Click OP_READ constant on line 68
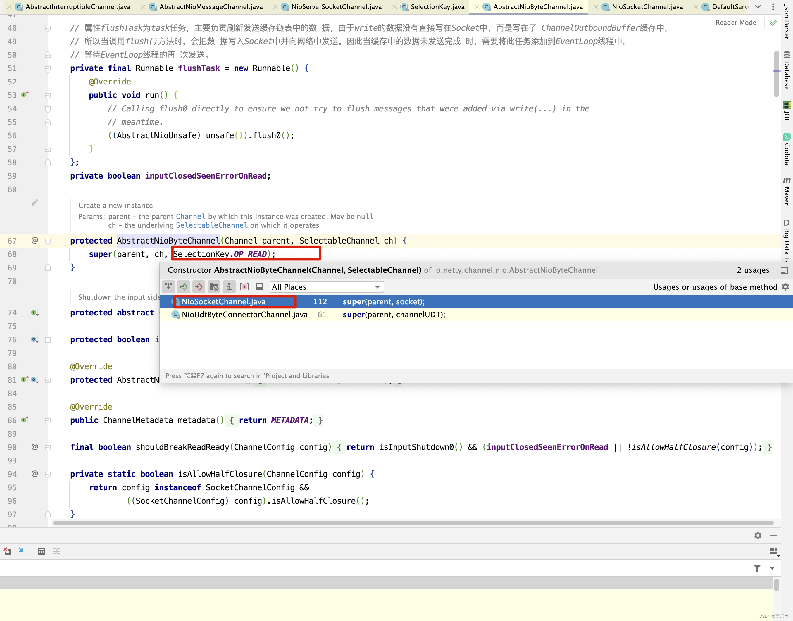 tap(250, 254)
